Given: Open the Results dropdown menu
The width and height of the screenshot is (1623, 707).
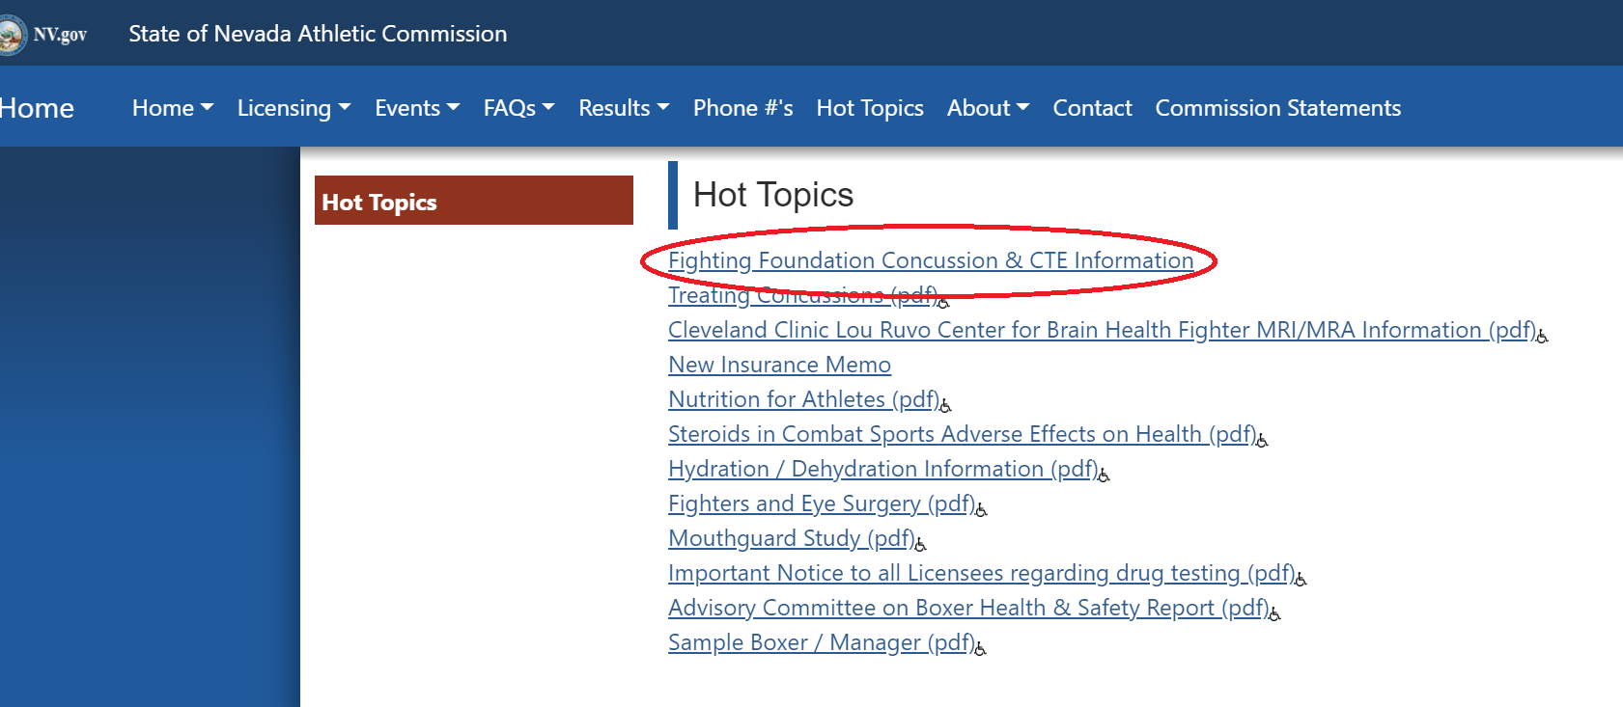Looking at the screenshot, I should coord(624,108).
